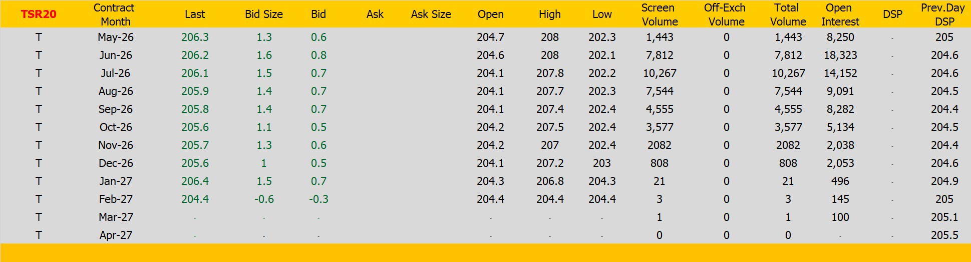Image resolution: width=971 pixels, height=262 pixels.
Task: Click the Sep-26 screen volume value 4,555
Action: [x=660, y=109]
